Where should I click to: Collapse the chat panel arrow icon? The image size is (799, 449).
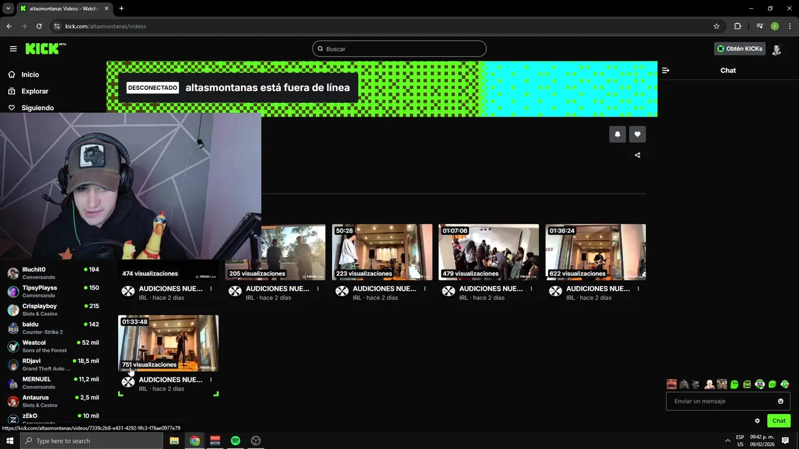coord(665,70)
